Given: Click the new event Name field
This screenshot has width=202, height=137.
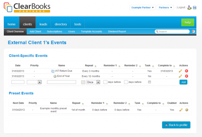Looking at the screenshot, I should click(61, 82).
